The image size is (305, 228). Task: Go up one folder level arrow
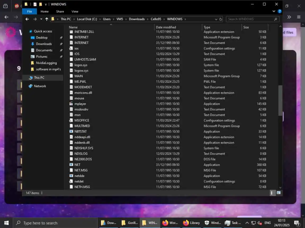tap(47, 19)
